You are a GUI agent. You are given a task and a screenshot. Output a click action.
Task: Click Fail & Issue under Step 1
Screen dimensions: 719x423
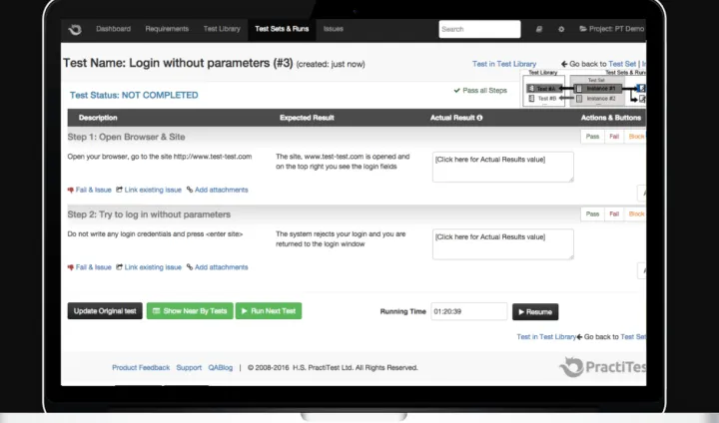(x=90, y=190)
